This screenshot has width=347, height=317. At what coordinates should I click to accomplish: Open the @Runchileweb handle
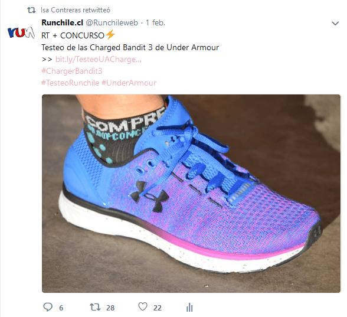pos(112,22)
